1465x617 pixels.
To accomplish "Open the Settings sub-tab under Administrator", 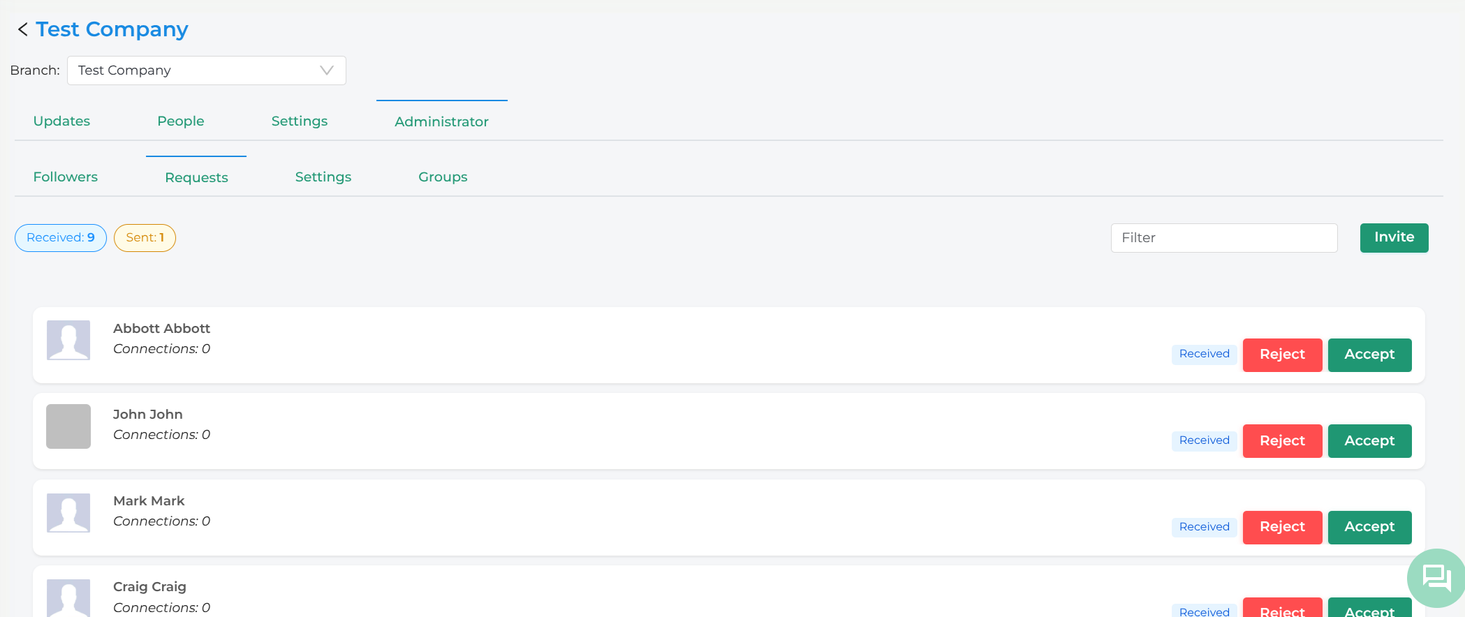I will pos(323,177).
